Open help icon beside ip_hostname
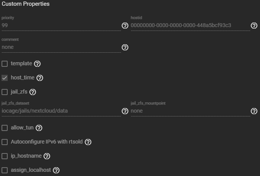 click(47, 156)
